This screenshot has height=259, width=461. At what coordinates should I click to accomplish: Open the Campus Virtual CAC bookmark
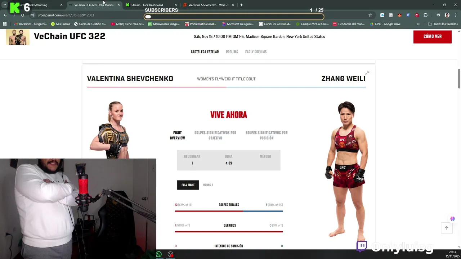[312, 24]
